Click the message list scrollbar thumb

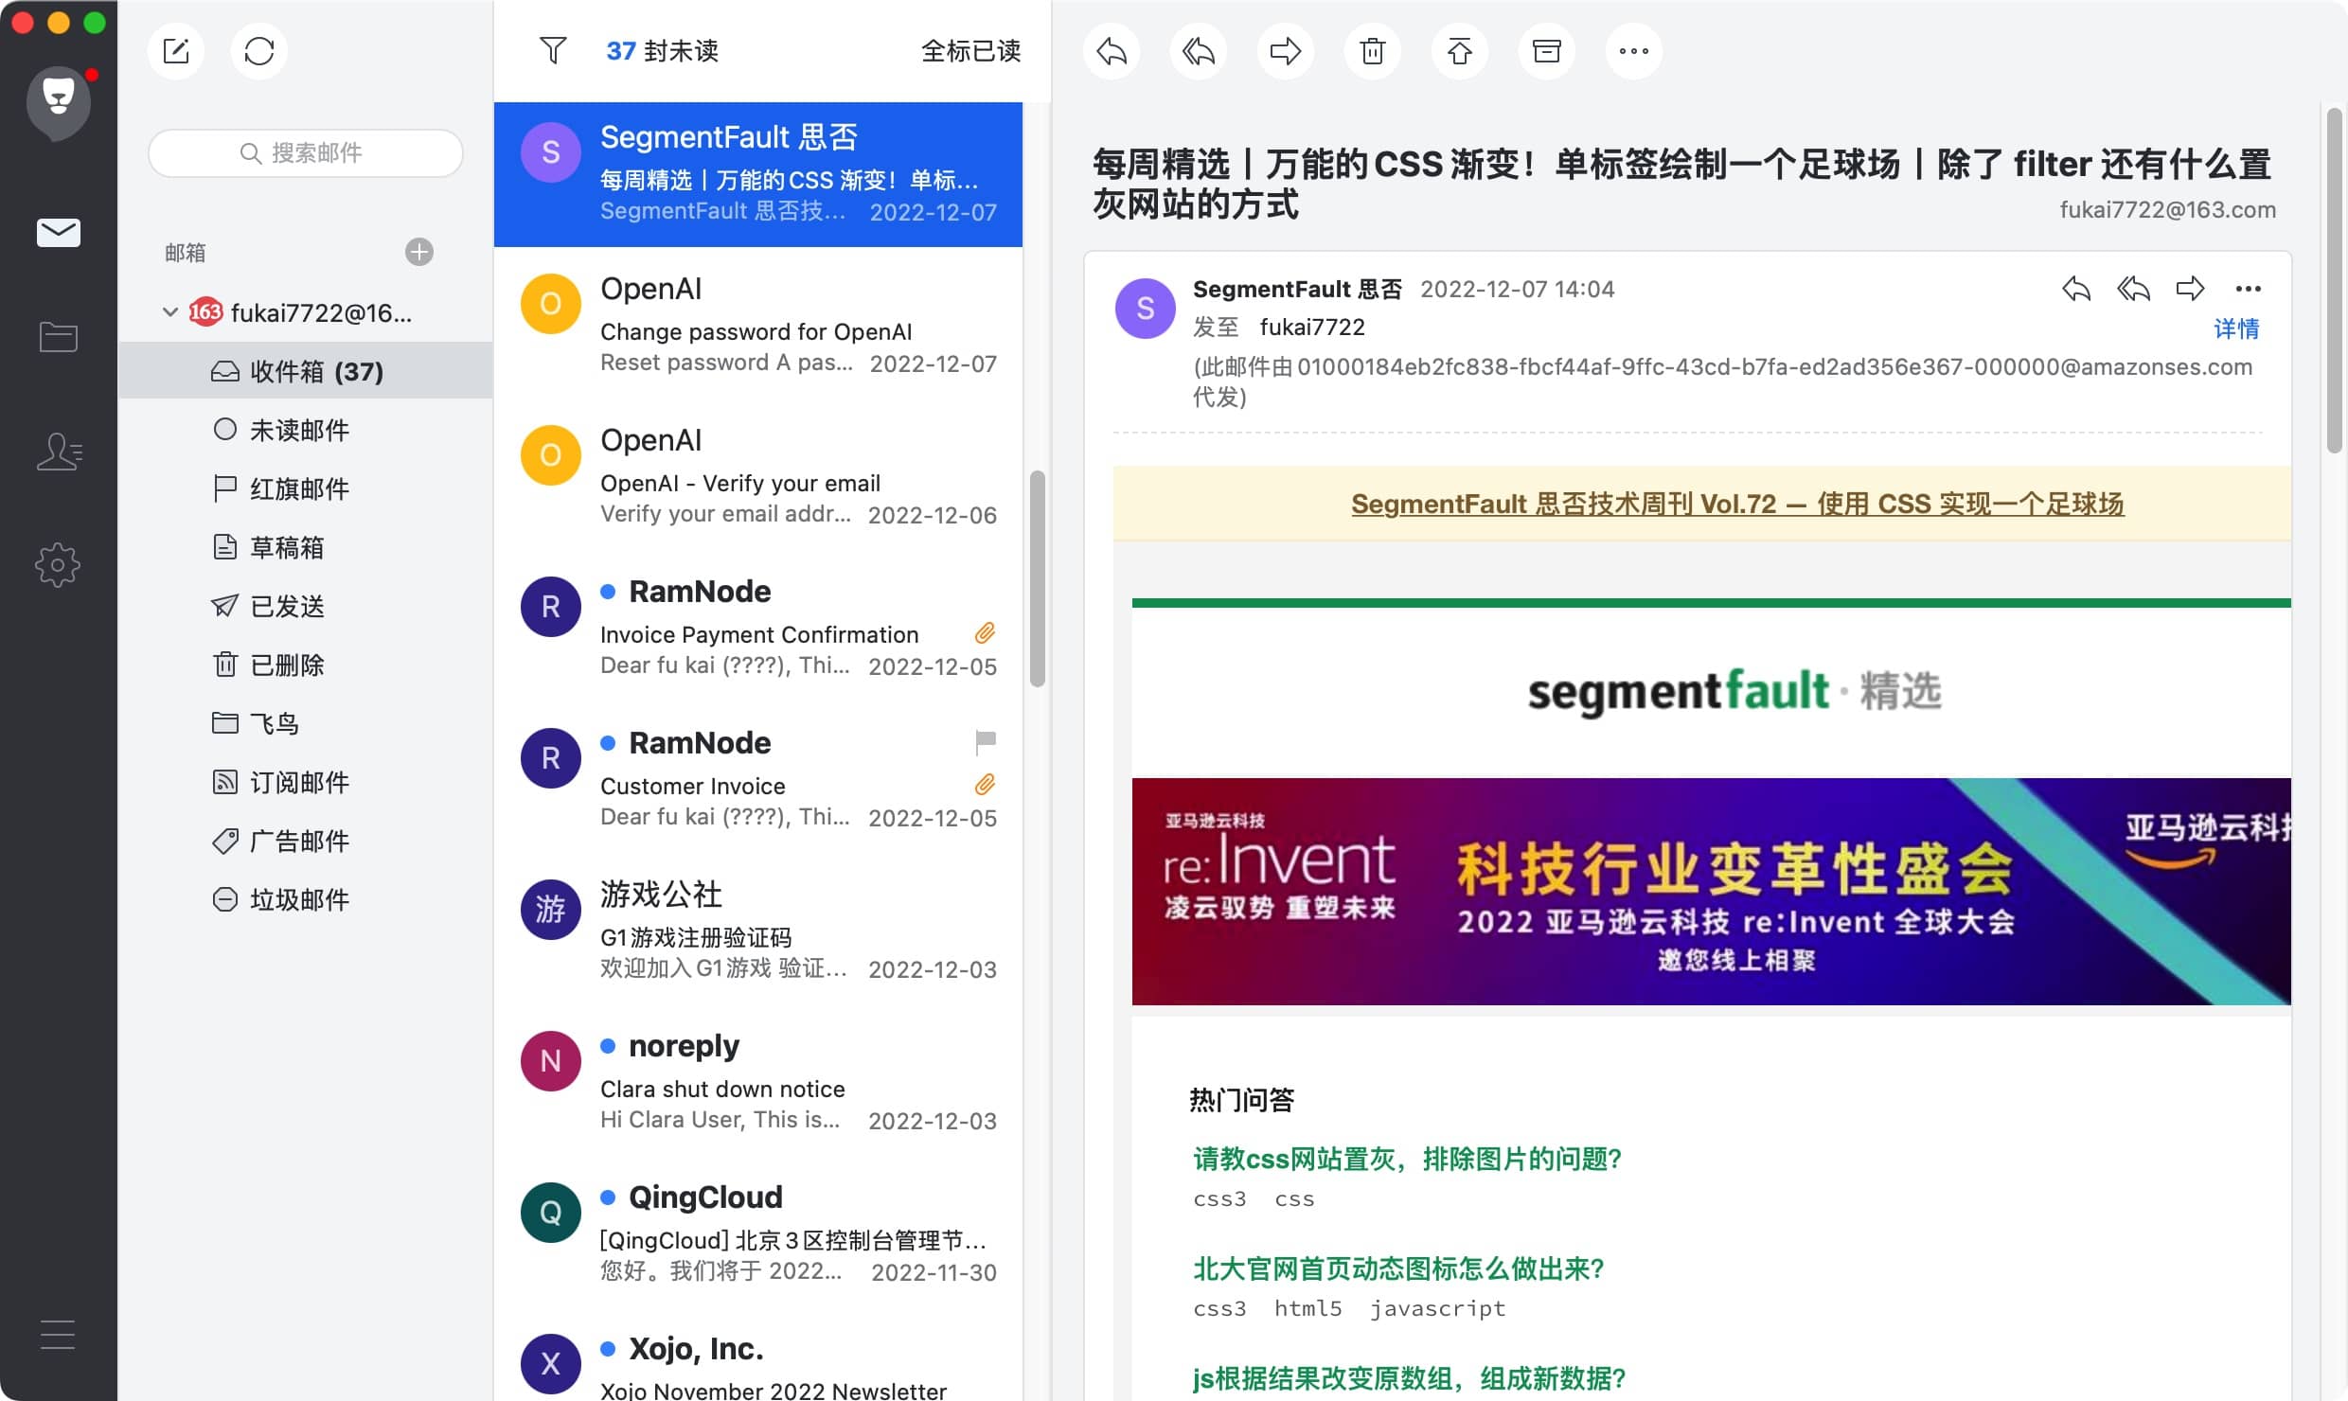coord(1038,577)
